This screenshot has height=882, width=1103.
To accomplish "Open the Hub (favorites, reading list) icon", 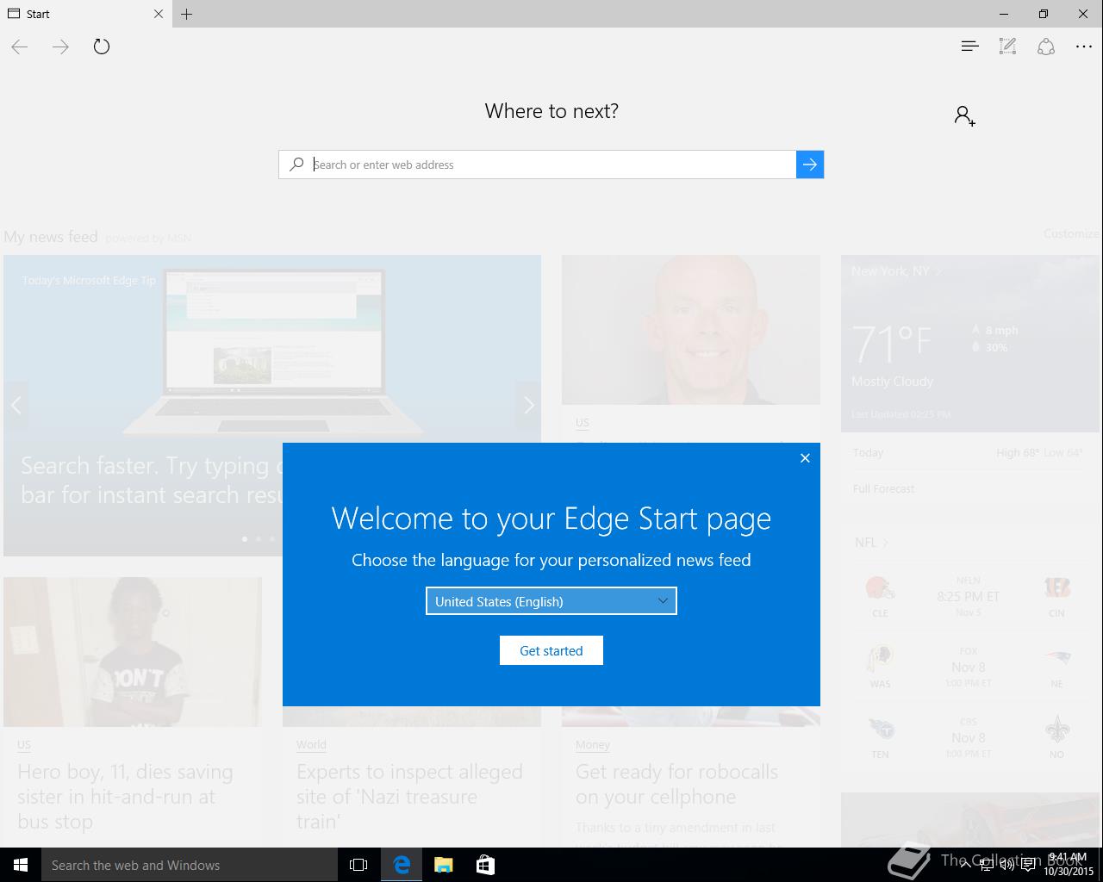I will 969,47.
